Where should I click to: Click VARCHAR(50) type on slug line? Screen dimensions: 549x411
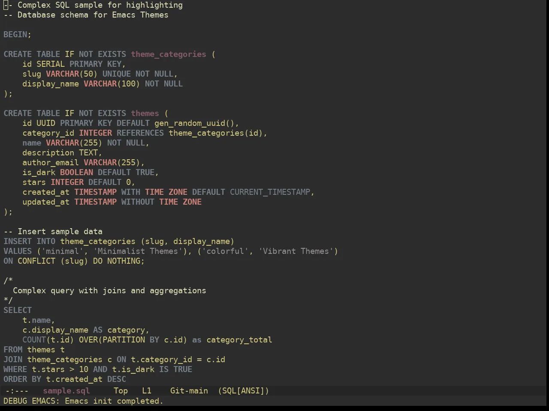point(72,74)
